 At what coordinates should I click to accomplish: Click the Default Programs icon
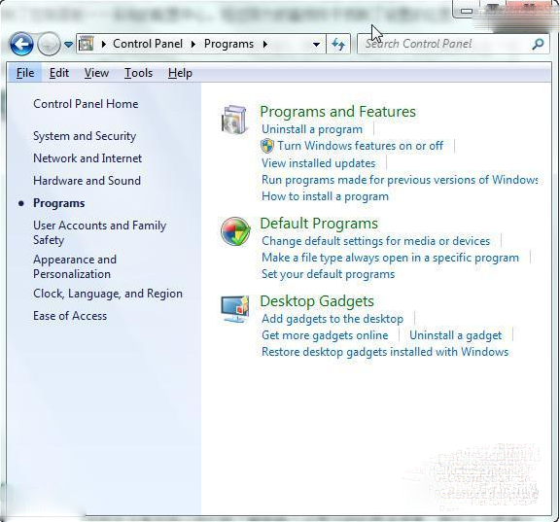(235, 231)
